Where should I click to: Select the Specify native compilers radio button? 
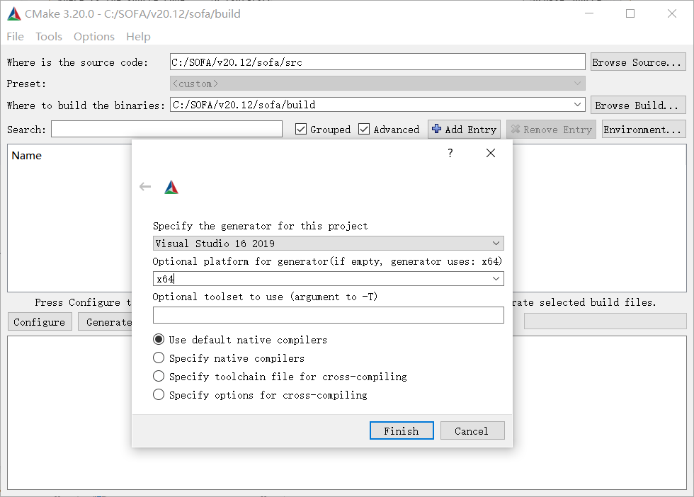pyautogui.click(x=159, y=358)
